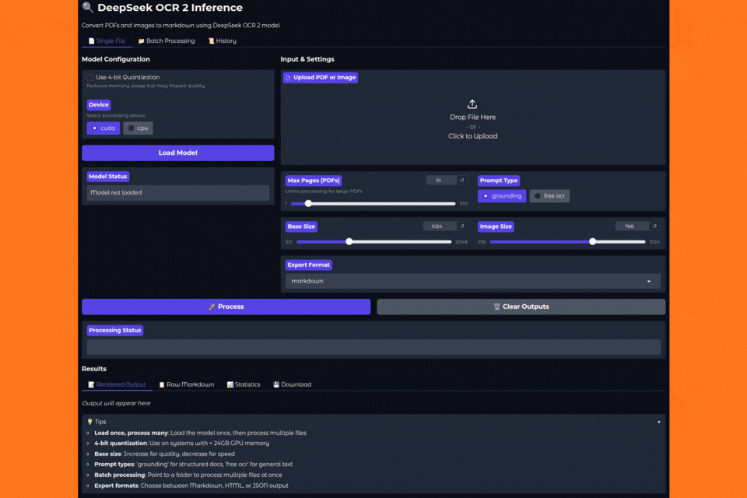
Task: Select the cuda device radio button
Action: coord(103,128)
